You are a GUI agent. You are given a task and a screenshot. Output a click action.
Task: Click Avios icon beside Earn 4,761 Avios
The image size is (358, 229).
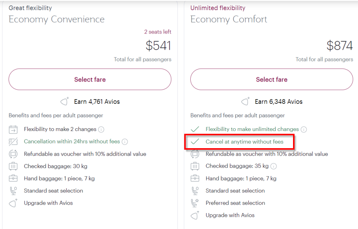[x=65, y=102]
